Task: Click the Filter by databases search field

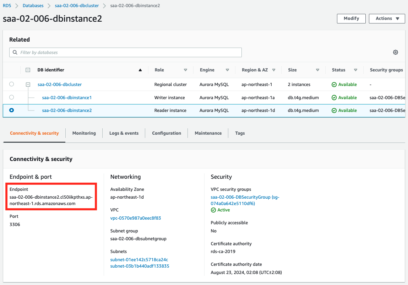Action: pyautogui.click(x=125, y=52)
